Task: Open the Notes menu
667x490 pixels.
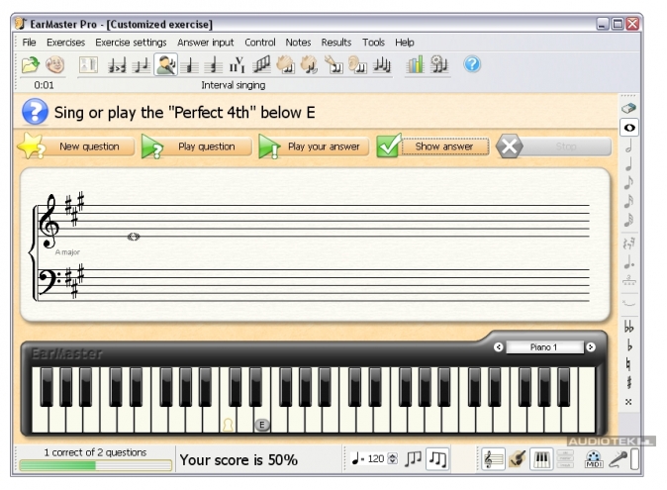Action: point(298,43)
